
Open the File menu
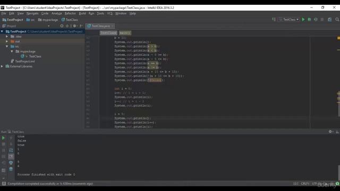pos(4,13)
